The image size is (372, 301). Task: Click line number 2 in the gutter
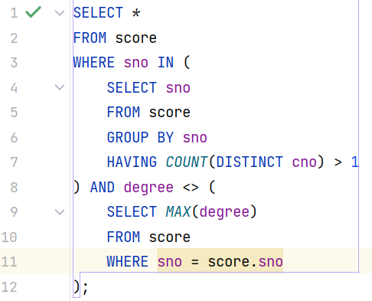(x=14, y=38)
